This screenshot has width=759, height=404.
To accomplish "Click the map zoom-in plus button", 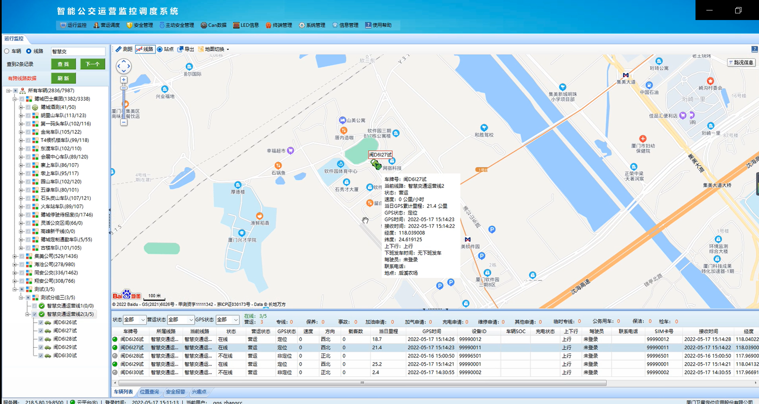I will [124, 80].
